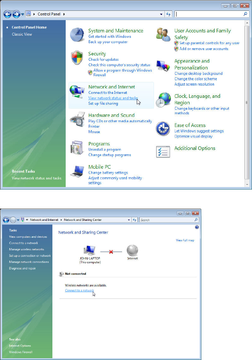Screen dimensions: 252x360
Task: Click JOHN-LAPTOP computer icon
Action: (x=90, y=250)
